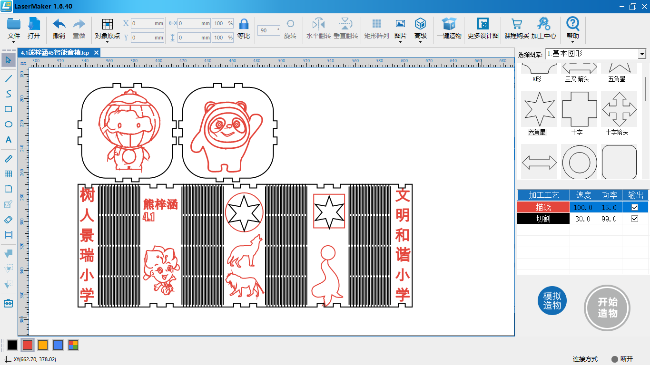Image resolution: width=650 pixels, height=365 pixels.
Task: Select the edit-node pencil tool
Action: click(x=8, y=204)
